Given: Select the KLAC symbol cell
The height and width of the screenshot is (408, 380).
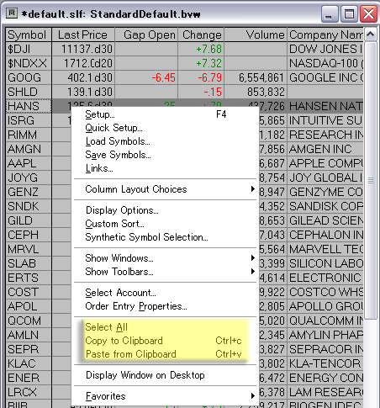Looking at the screenshot, I should tap(29, 364).
